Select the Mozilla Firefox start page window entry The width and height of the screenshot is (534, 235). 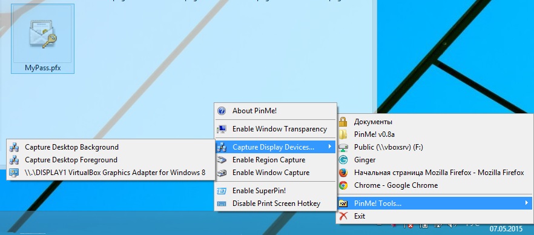(x=435, y=173)
